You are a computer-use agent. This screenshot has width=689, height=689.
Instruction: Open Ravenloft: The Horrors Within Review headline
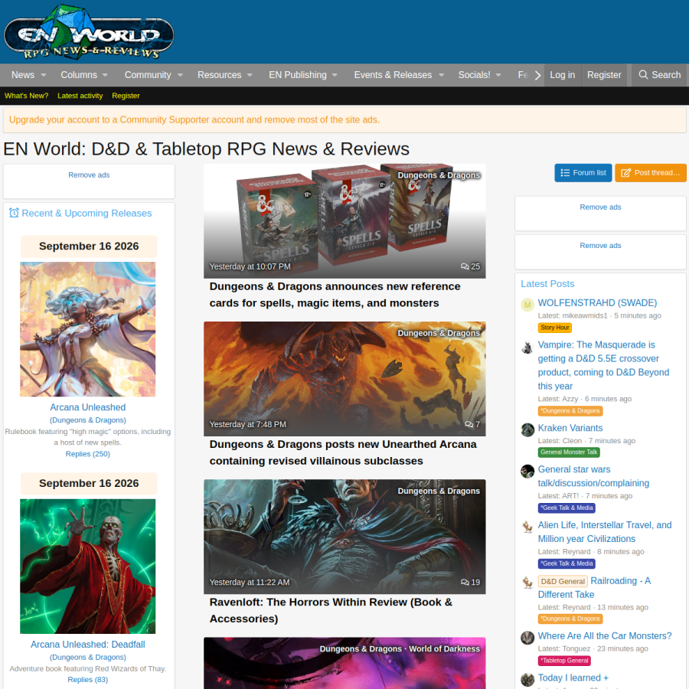coord(331,610)
